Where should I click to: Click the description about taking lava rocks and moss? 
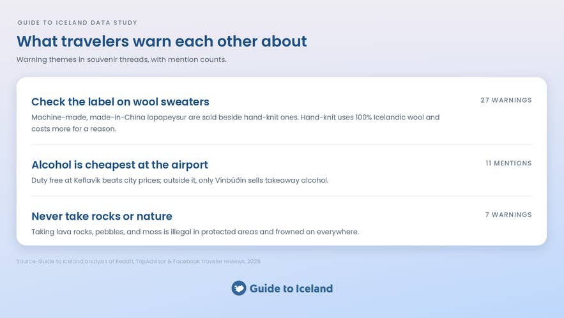[195, 232]
